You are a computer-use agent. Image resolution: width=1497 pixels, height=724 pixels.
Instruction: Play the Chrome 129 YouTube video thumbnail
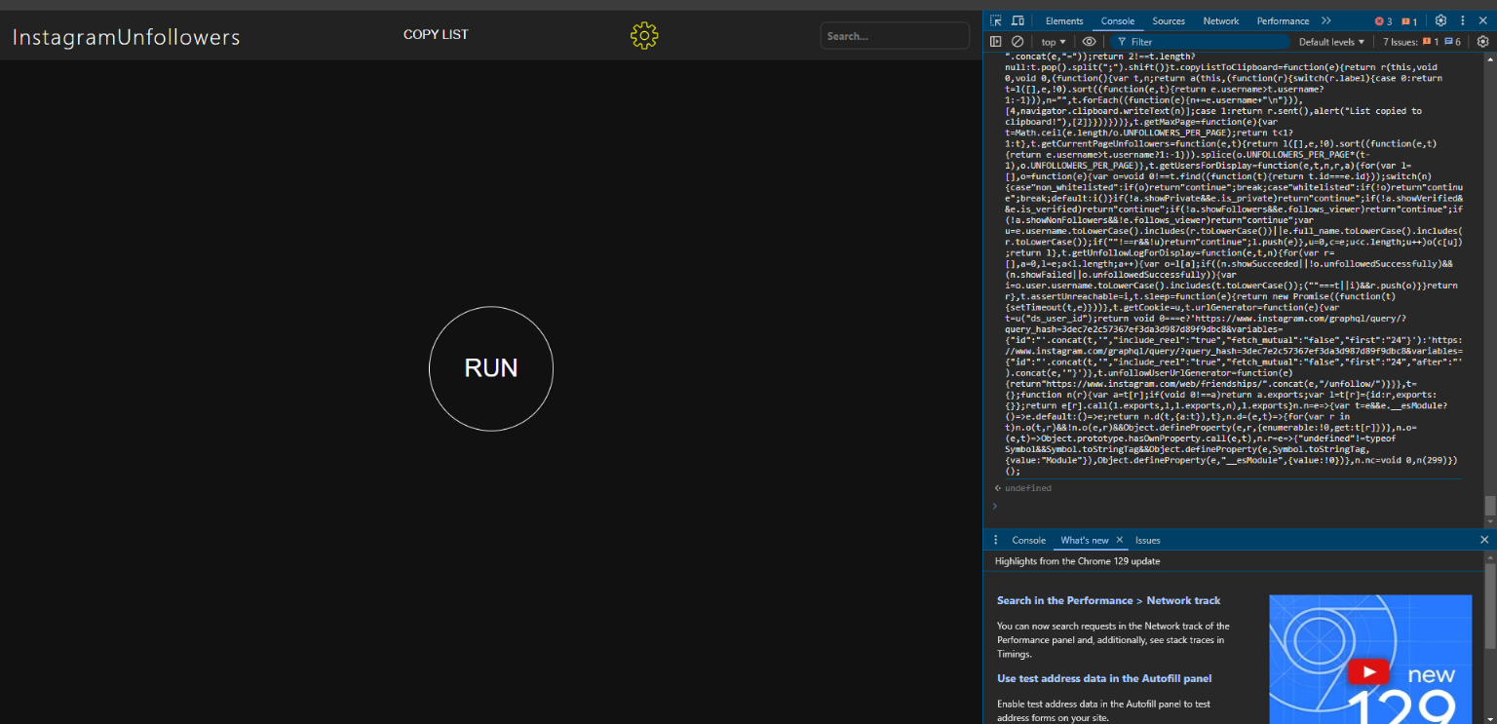coord(1369,671)
